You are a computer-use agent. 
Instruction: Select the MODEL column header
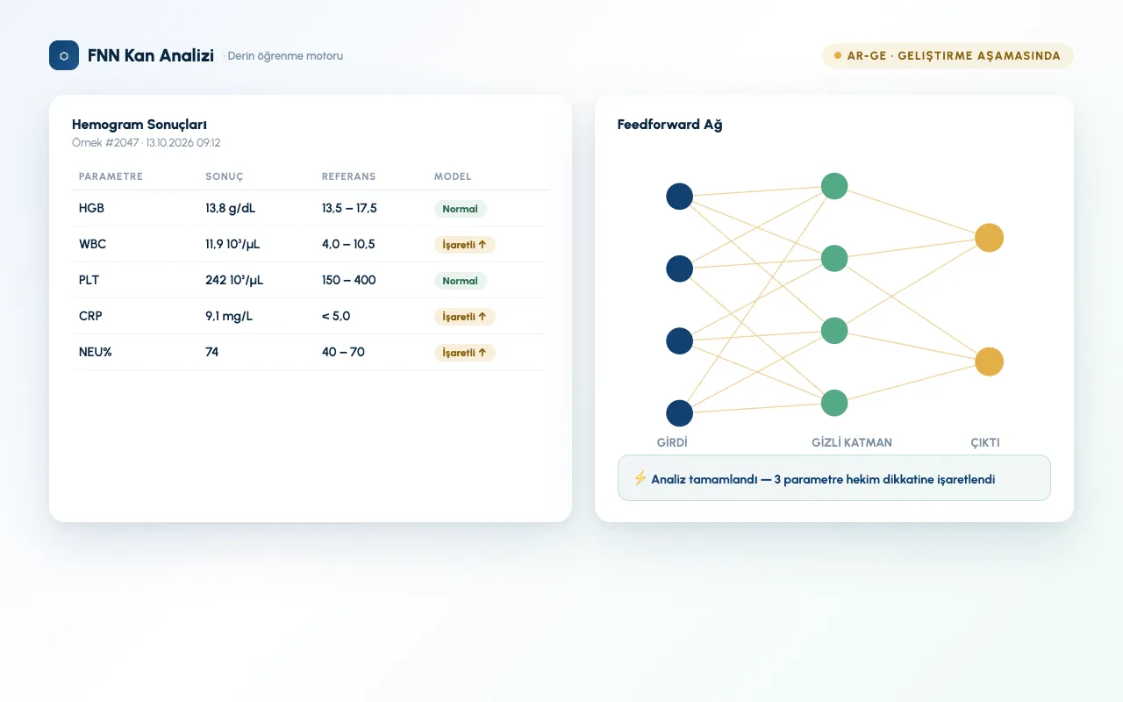point(453,176)
